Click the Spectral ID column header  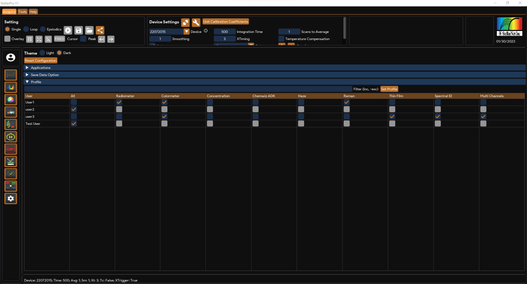coord(456,96)
